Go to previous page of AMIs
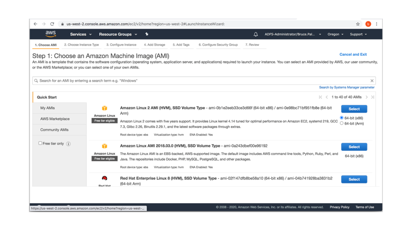 [x=327, y=97]
